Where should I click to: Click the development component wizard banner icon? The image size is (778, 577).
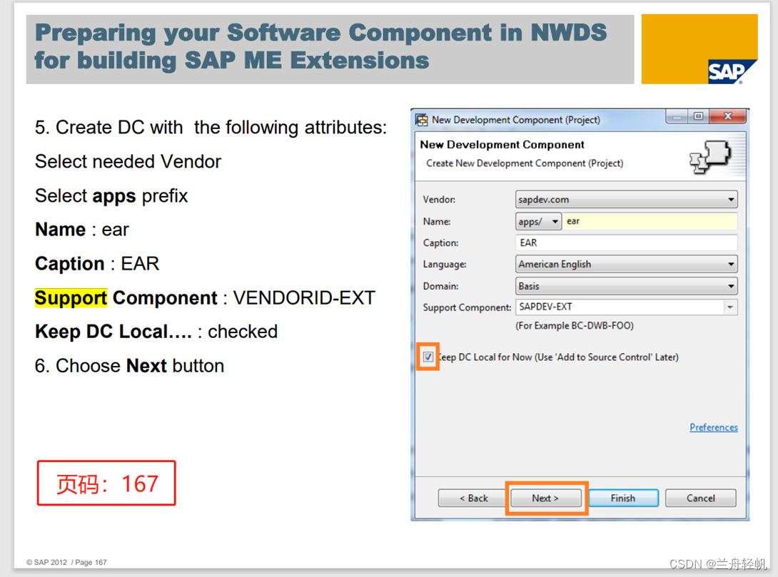tap(710, 157)
